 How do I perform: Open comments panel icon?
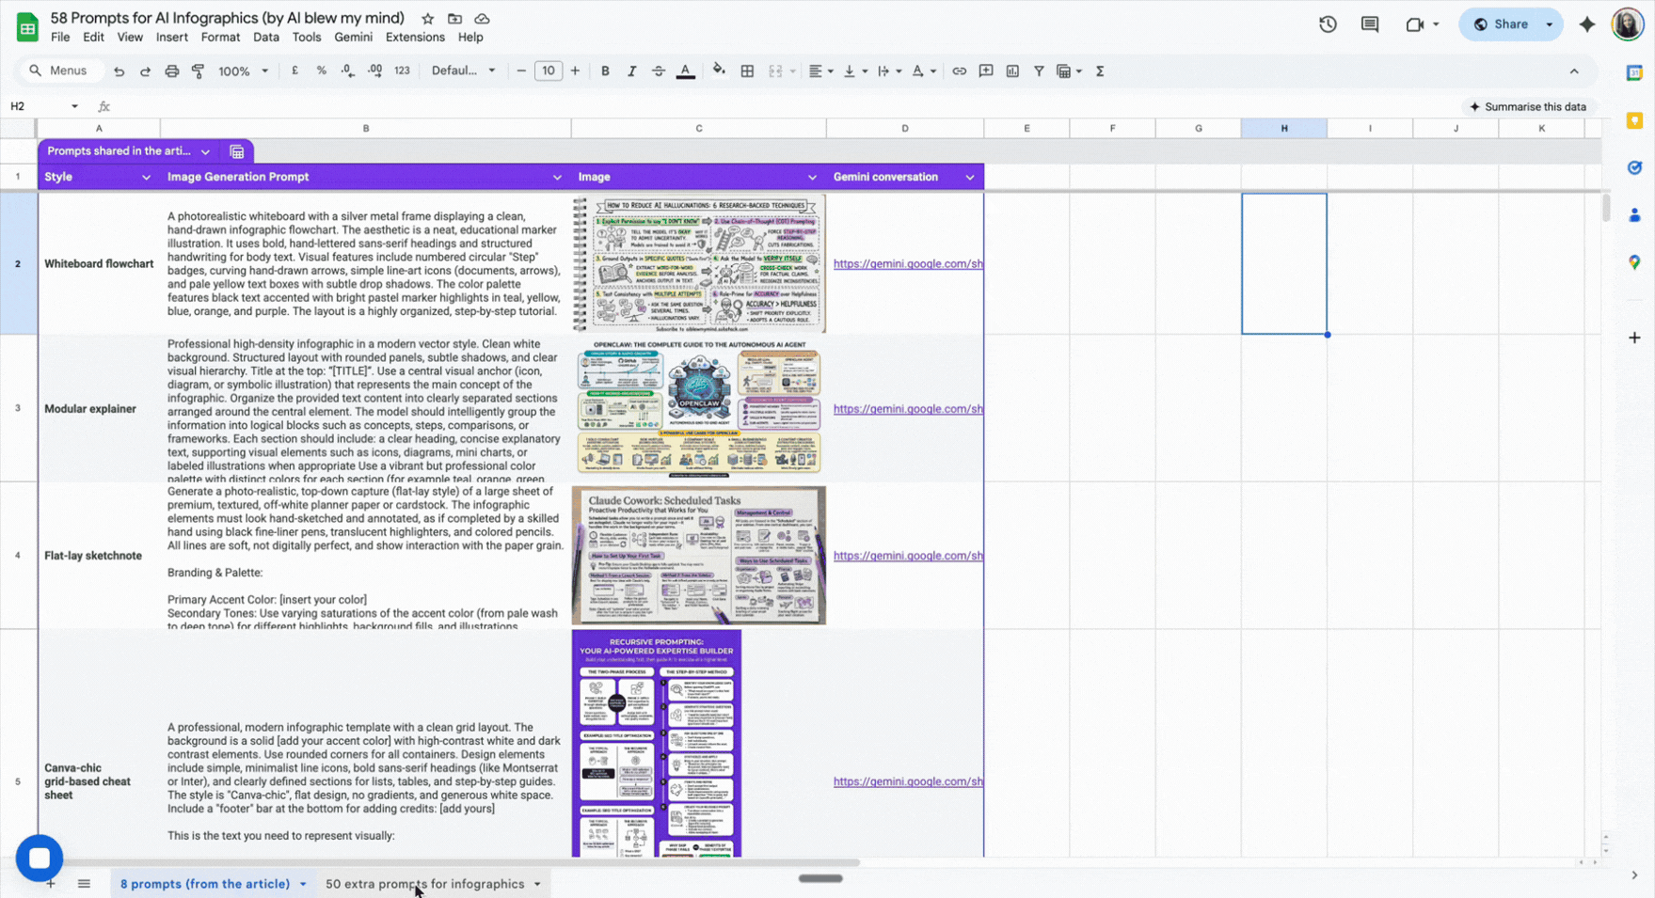pyautogui.click(x=1370, y=24)
